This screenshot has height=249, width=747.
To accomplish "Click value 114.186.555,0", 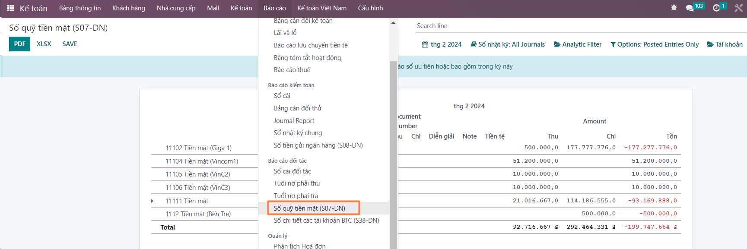I will tap(591, 201).
